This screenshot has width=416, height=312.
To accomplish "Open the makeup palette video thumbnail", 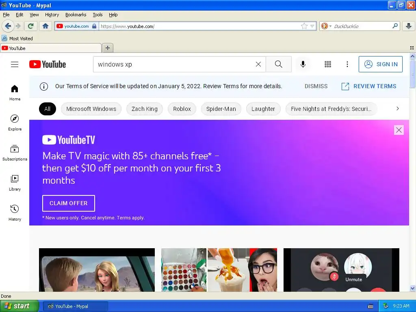I will click(x=219, y=270).
